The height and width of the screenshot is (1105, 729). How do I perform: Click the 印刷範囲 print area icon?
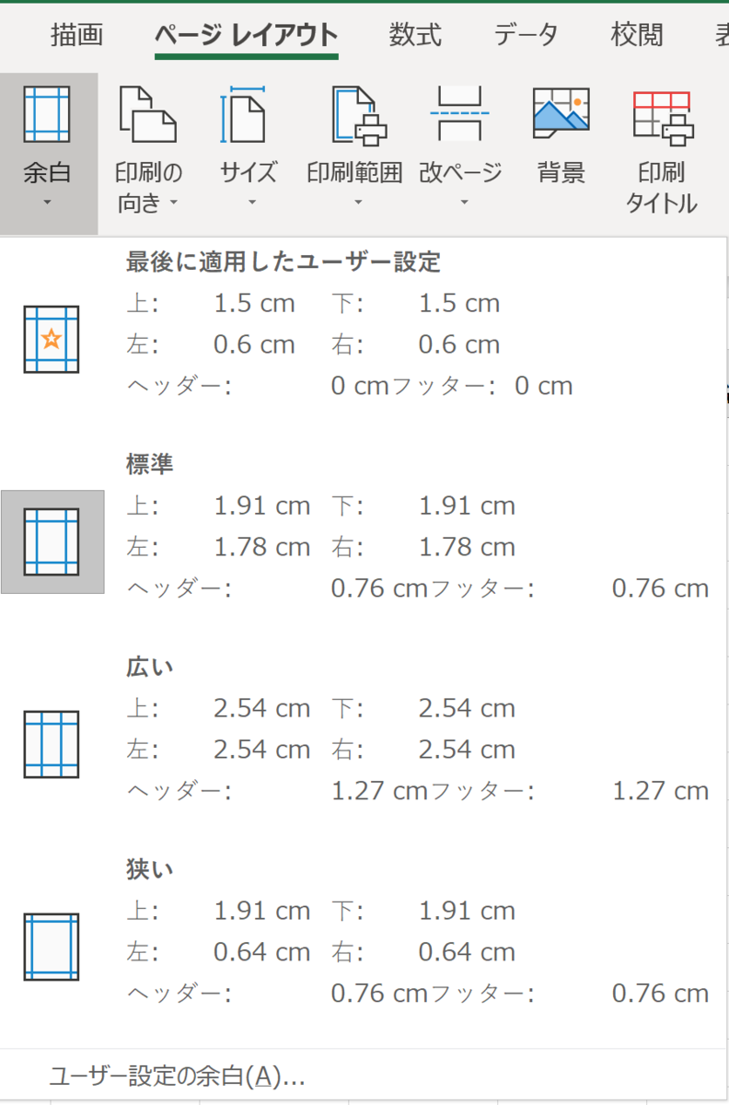point(360,115)
